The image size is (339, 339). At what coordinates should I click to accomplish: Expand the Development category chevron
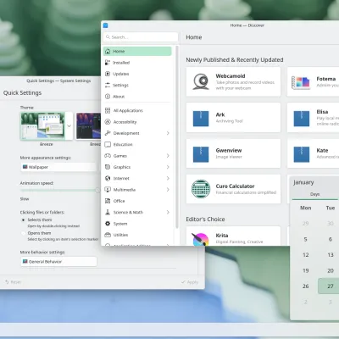(x=168, y=133)
